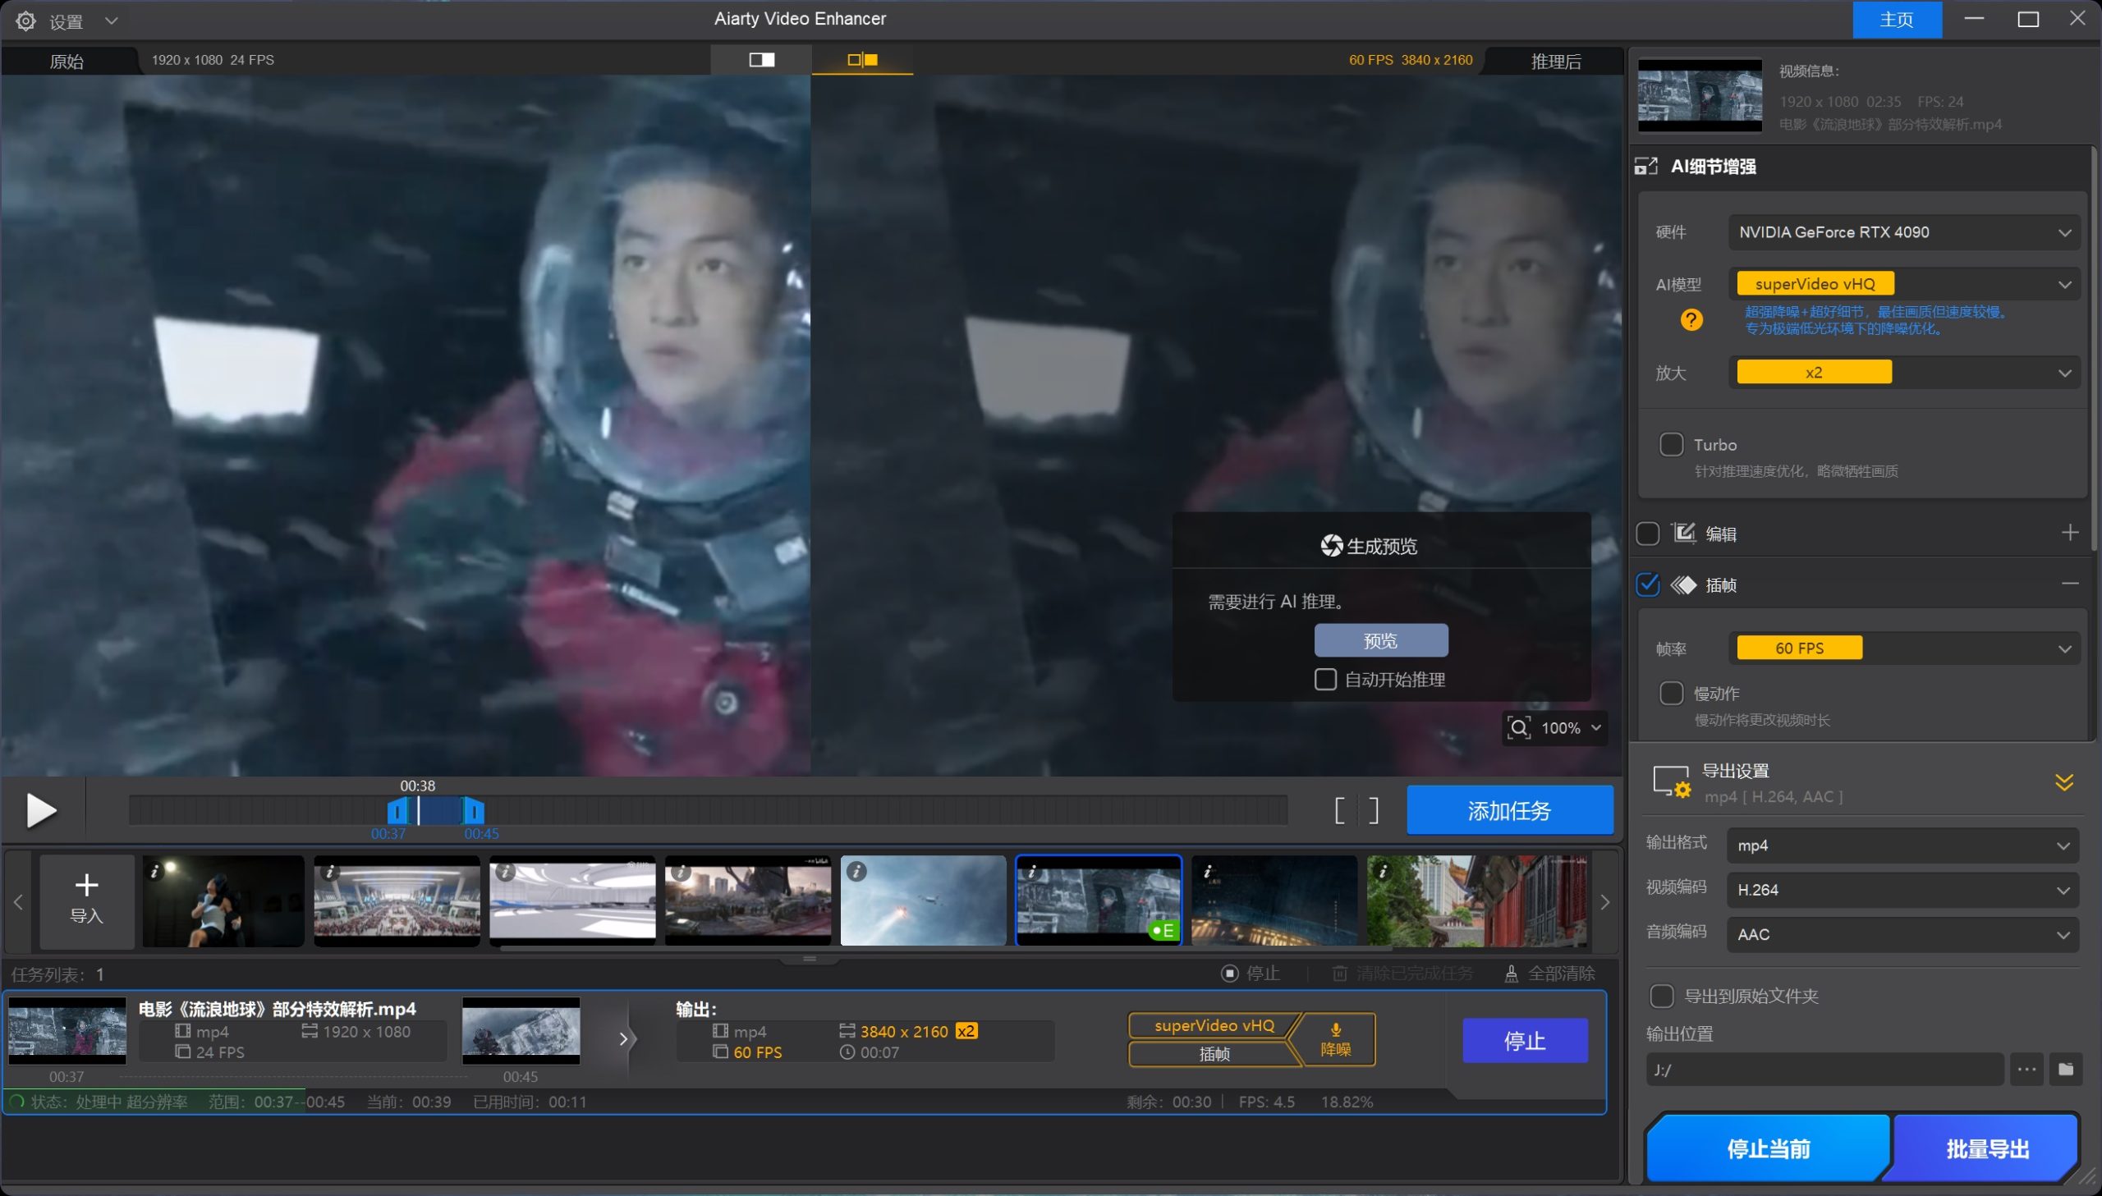Click the 插帧 task badge
The height and width of the screenshot is (1196, 2102).
pyautogui.click(x=1214, y=1054)
